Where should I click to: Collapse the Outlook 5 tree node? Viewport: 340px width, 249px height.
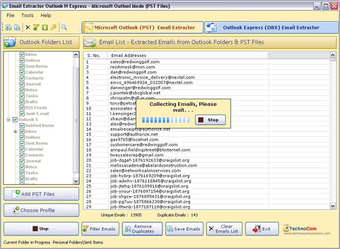(x=8, y=119)
